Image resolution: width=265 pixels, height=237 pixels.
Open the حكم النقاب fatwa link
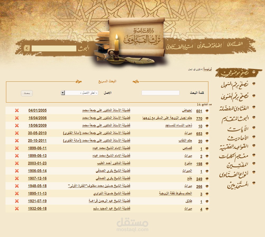(185, 141)
